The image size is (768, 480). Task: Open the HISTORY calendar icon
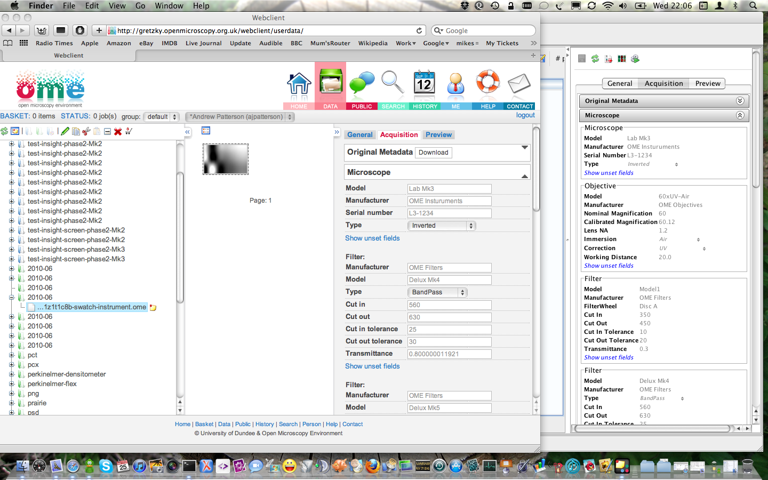pos(425,84)
